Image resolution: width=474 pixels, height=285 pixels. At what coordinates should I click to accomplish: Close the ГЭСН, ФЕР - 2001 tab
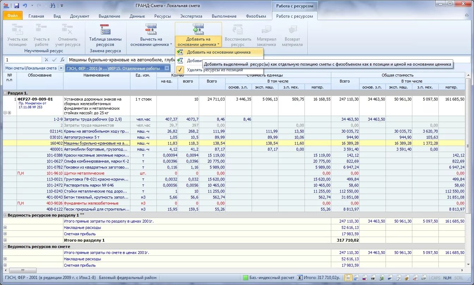(x=167, y=68)
